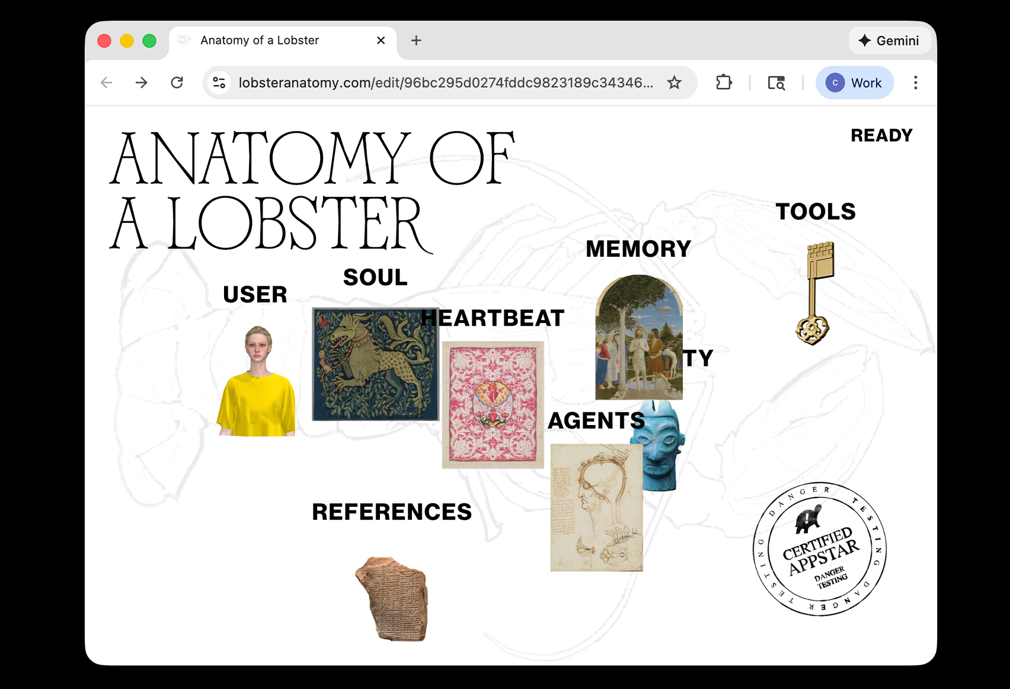Open a new tab with plus button
This screenshot has width=1010, height=689.
click(416, 40)
